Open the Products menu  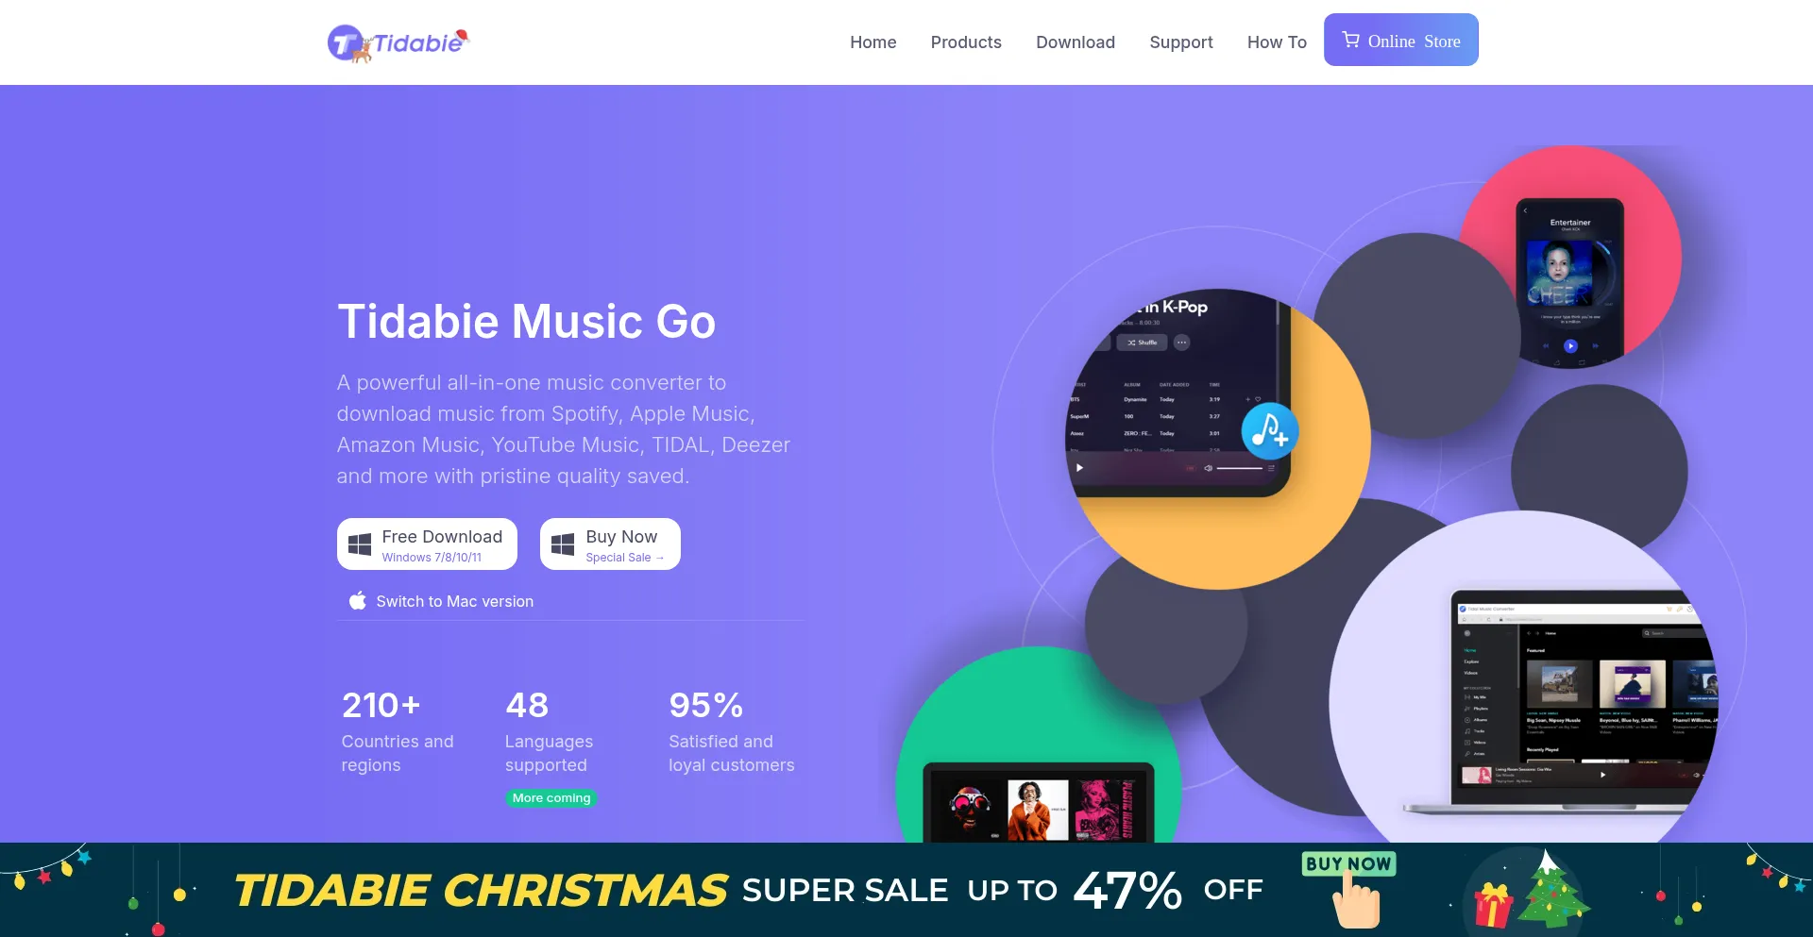coord(966,42)
